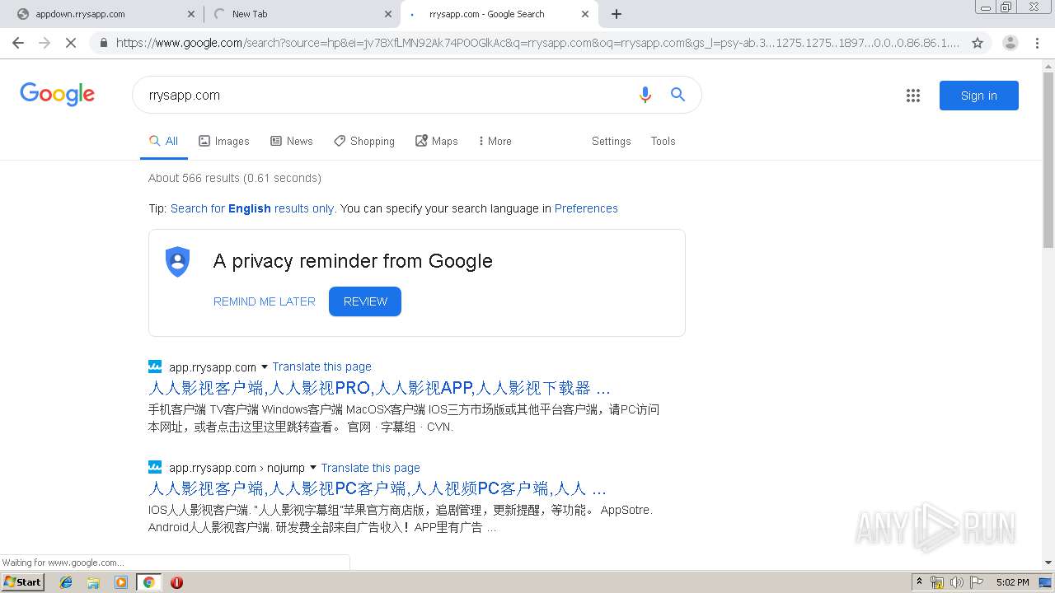Open Chrome three-dot menu
Screen dimensions: 1055x593
(x=1037, y=43)
